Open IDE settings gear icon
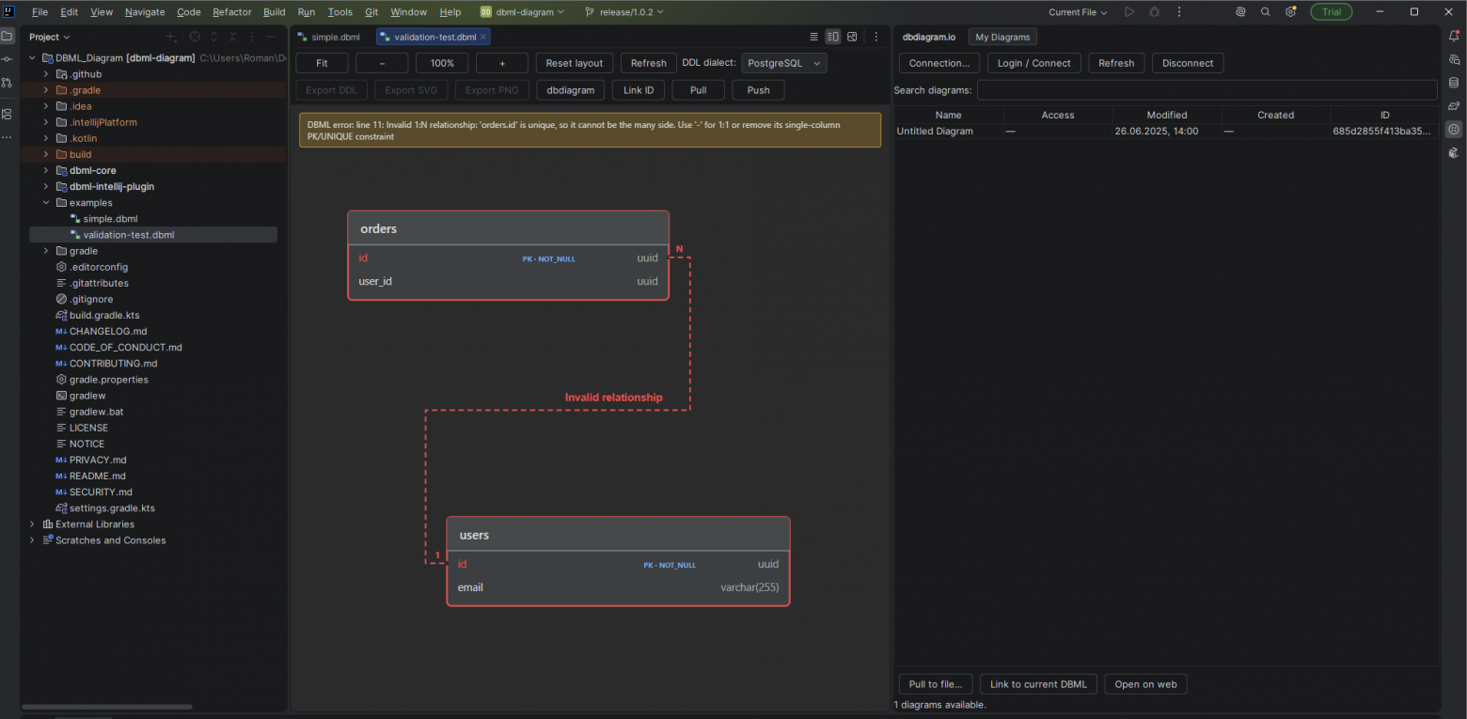Viewport: 1467px width, 719px height. tap(1290, 12)
